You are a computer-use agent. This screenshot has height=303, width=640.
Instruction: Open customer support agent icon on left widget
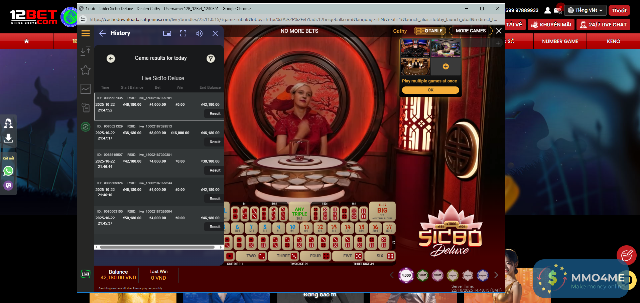[8, 123]
